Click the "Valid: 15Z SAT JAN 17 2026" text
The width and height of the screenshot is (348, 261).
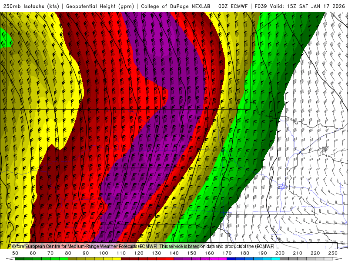click(x=308, y=6)
